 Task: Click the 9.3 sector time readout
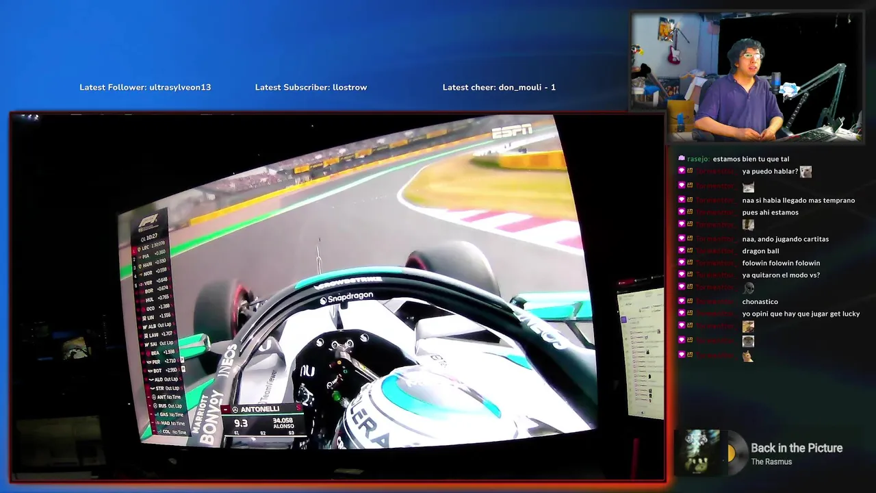241,423
